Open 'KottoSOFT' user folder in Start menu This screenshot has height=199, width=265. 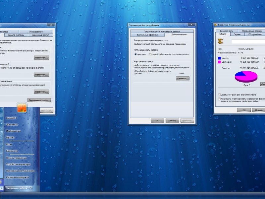pyautogui.click(x=12, y=118)
